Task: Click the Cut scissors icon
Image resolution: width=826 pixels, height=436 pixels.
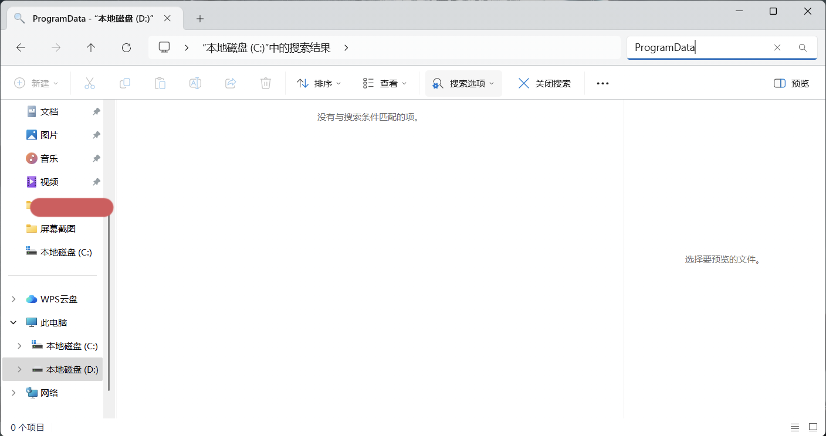Action: tap(90, 83)
